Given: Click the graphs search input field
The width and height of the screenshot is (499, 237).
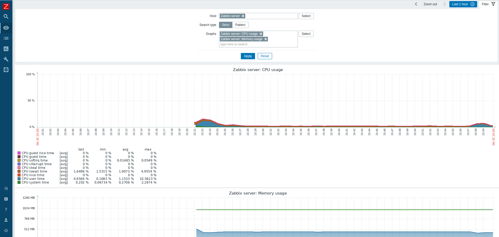Looking at the screenshot, I should (258, 44).
